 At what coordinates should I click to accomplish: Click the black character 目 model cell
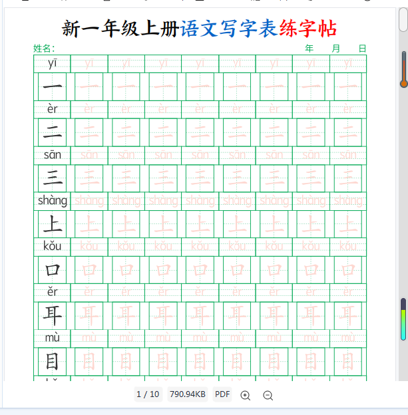point(52,361)
